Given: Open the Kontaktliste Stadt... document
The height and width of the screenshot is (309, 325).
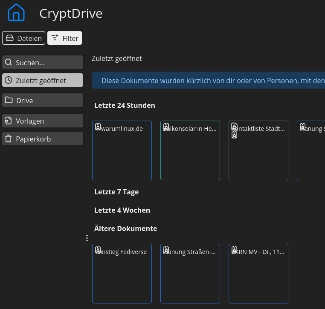Looking at the screenshot, I should pos(258,150).
